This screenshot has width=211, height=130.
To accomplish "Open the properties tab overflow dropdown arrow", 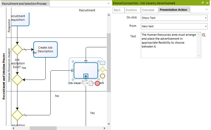I will click(207, 9).
